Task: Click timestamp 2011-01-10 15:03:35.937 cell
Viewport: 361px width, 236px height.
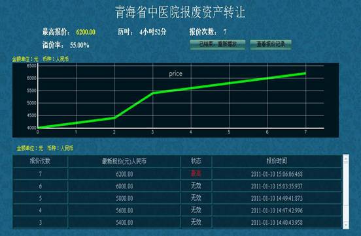Action: (x=277, y=186)
